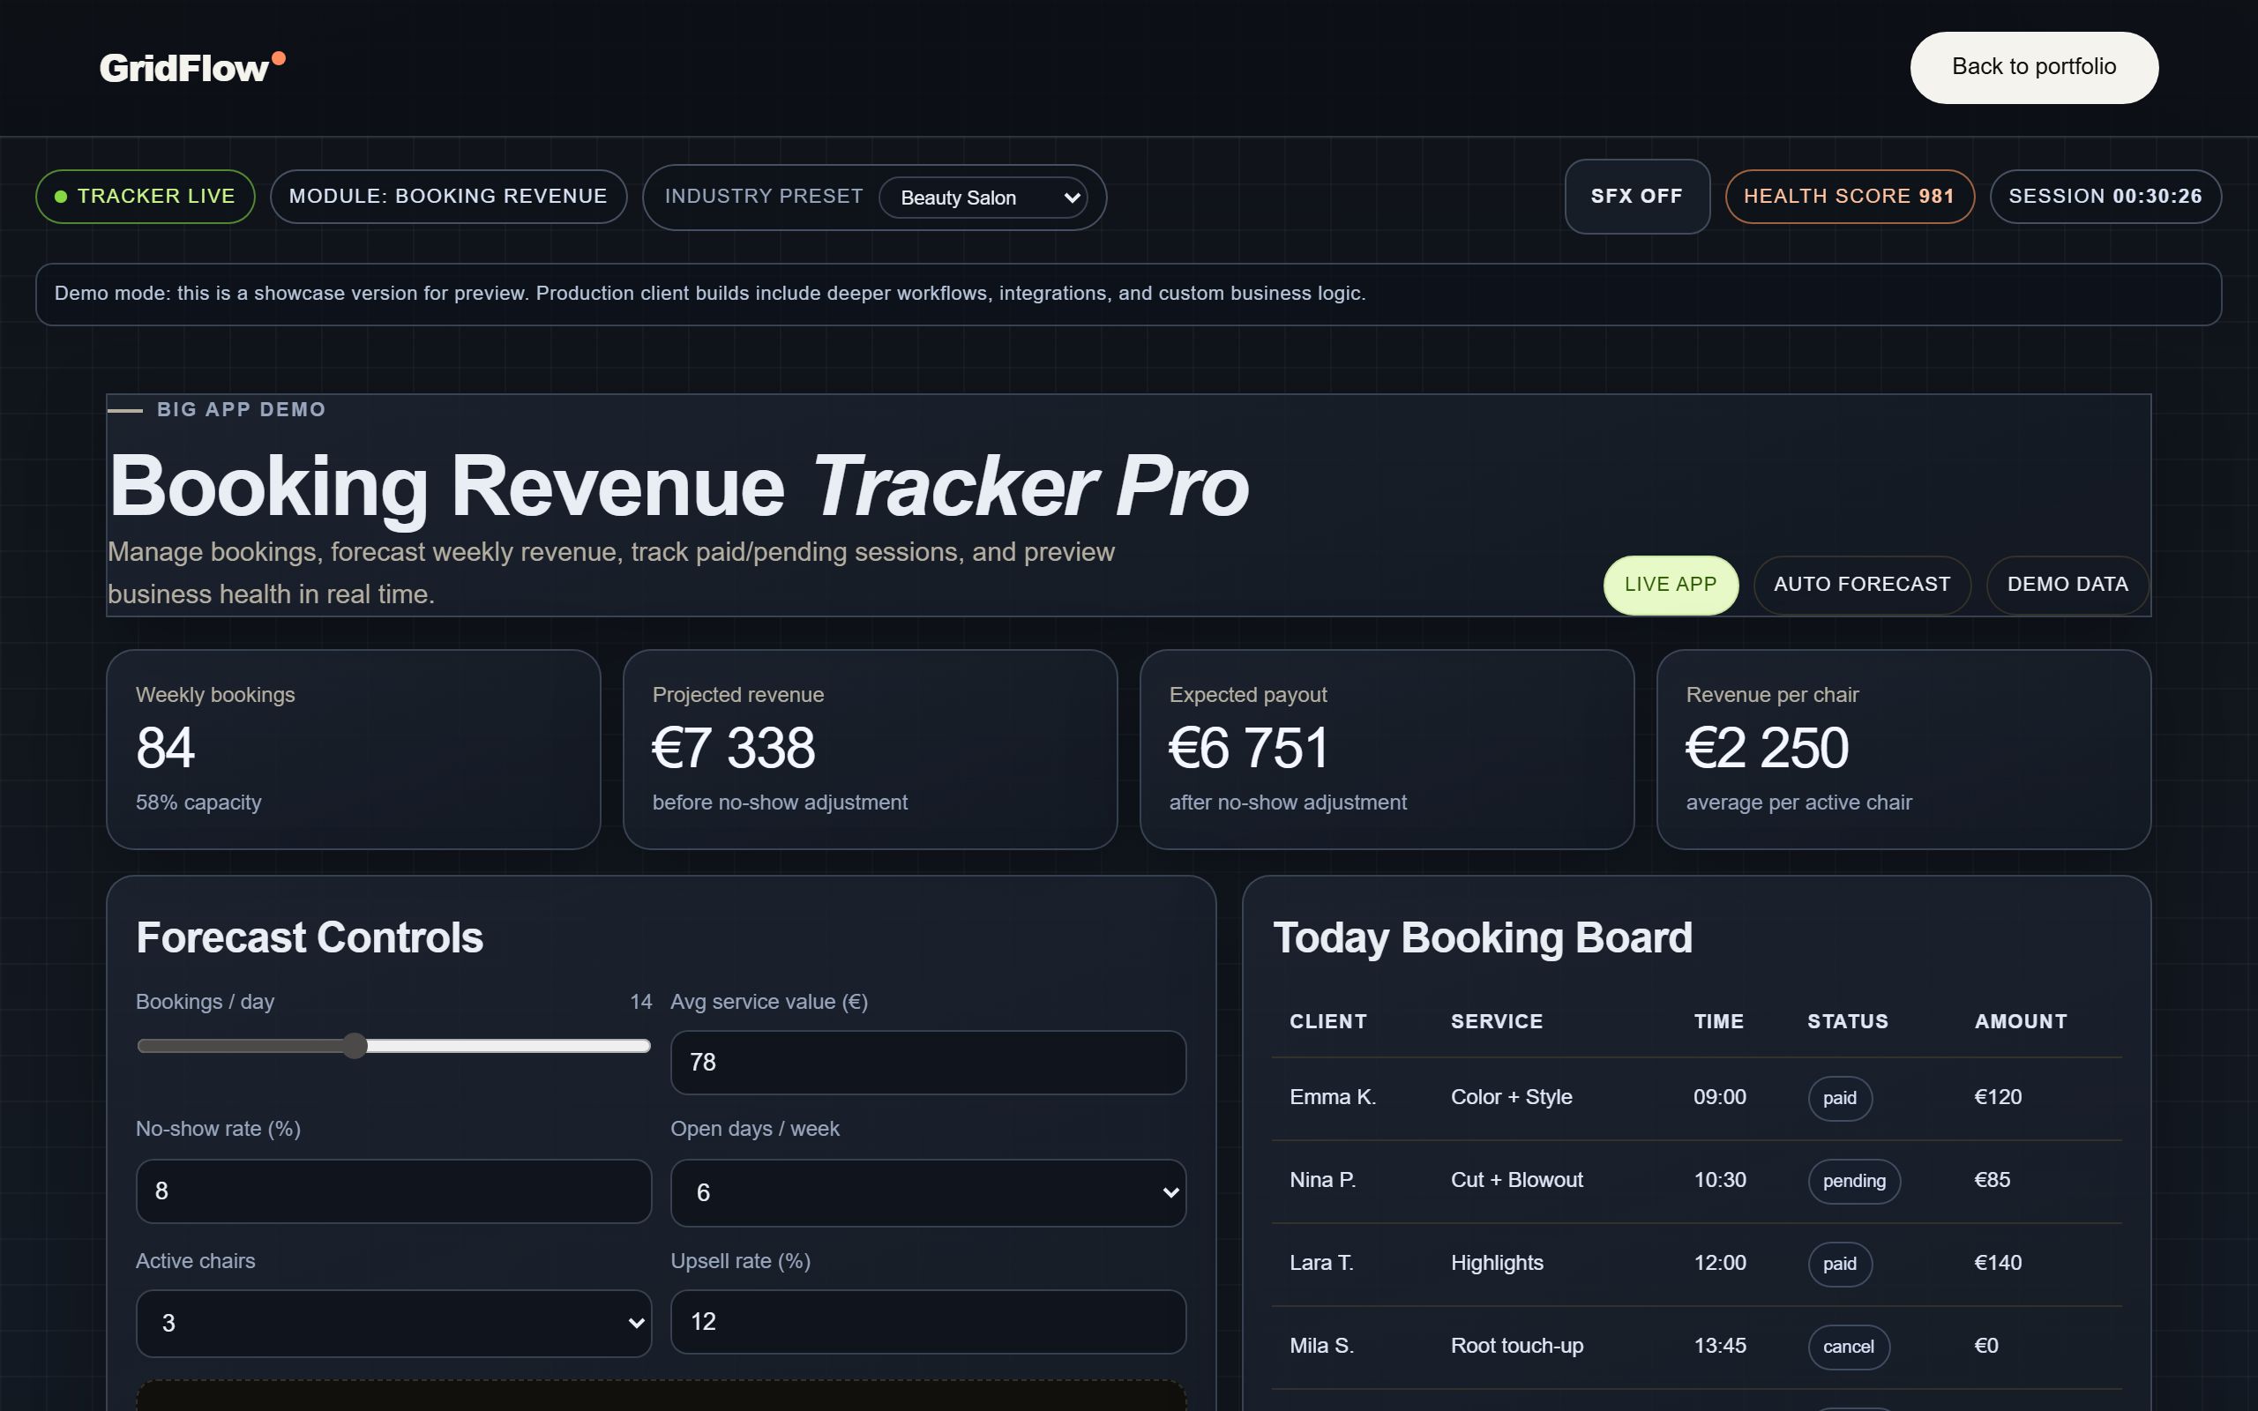The height and width of the screenshot is (1411, 2258).
Task: Click the Weekly bookings 84 card
Action: click(353, 749)
